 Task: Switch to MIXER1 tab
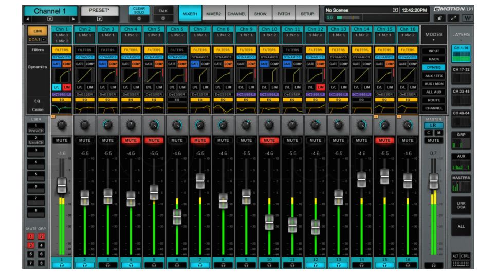click(x=190, y=14)
